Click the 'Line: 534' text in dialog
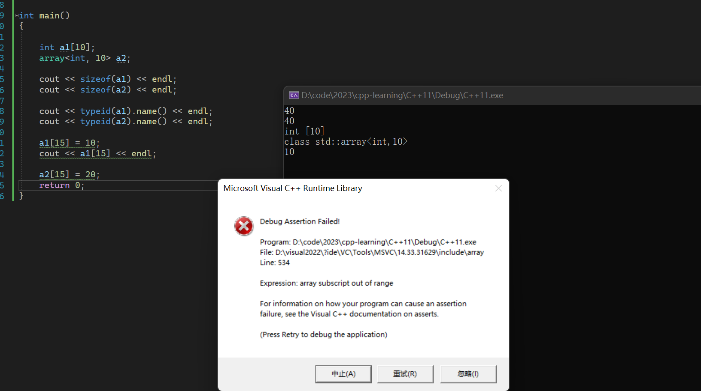701x391 pixels. point(275,263)
